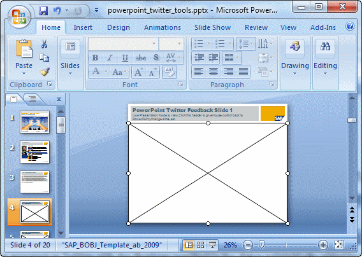Click the zoom slider handle
Viewport: 362px width, 257px height.
261,244
